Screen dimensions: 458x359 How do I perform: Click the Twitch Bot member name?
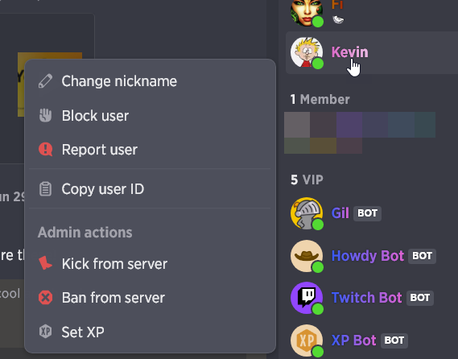pos(366,298)
